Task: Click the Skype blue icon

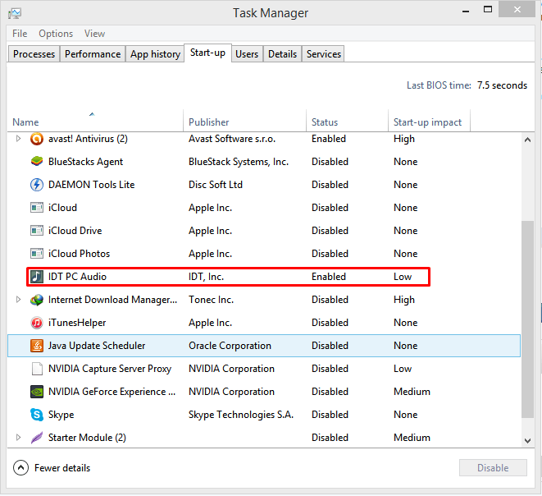Action: [x=37, y=415]
